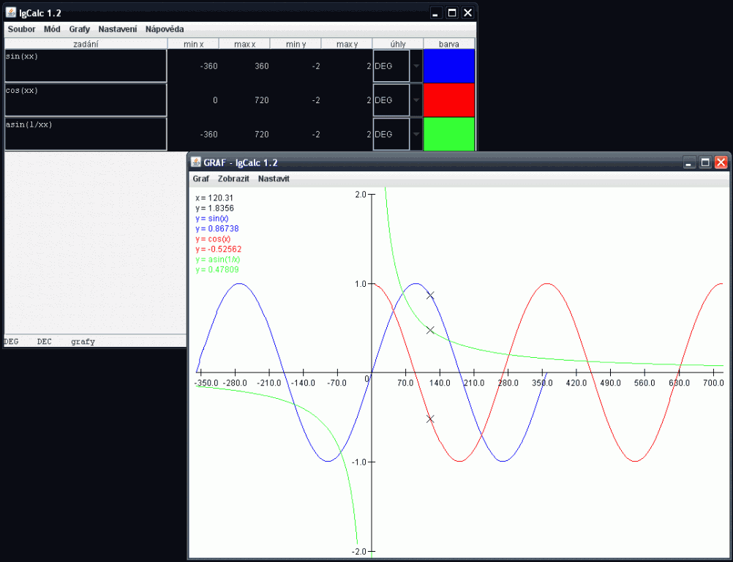The width and height of the screenshot is (733, 562).
Task: Open the Grafy menu
Action: click(80, 29)
